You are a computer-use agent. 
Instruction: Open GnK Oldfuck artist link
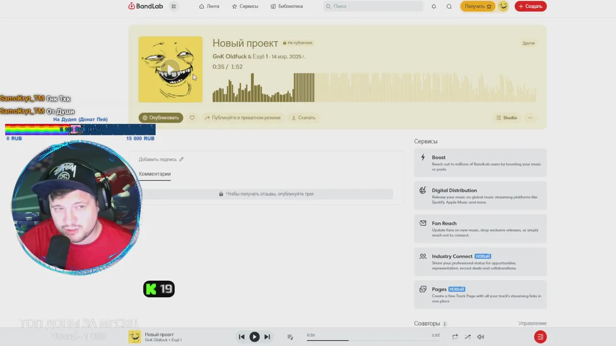point(230,57)
